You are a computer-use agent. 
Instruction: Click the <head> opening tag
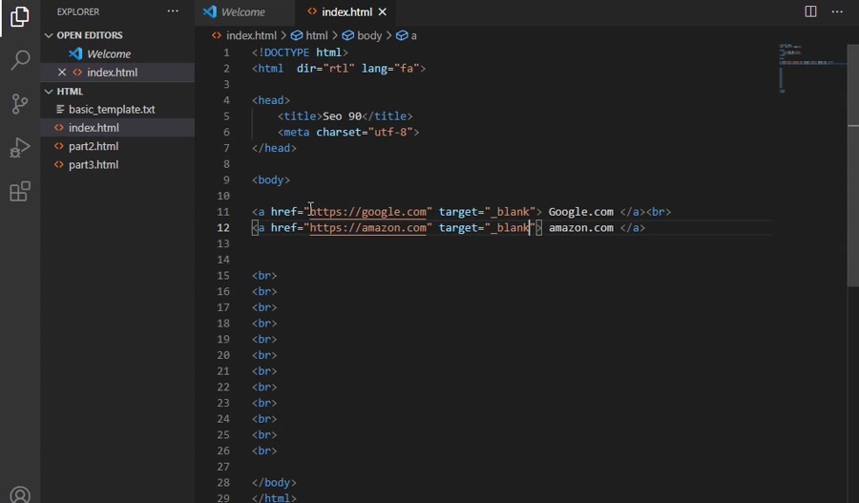tap(271, 100)
